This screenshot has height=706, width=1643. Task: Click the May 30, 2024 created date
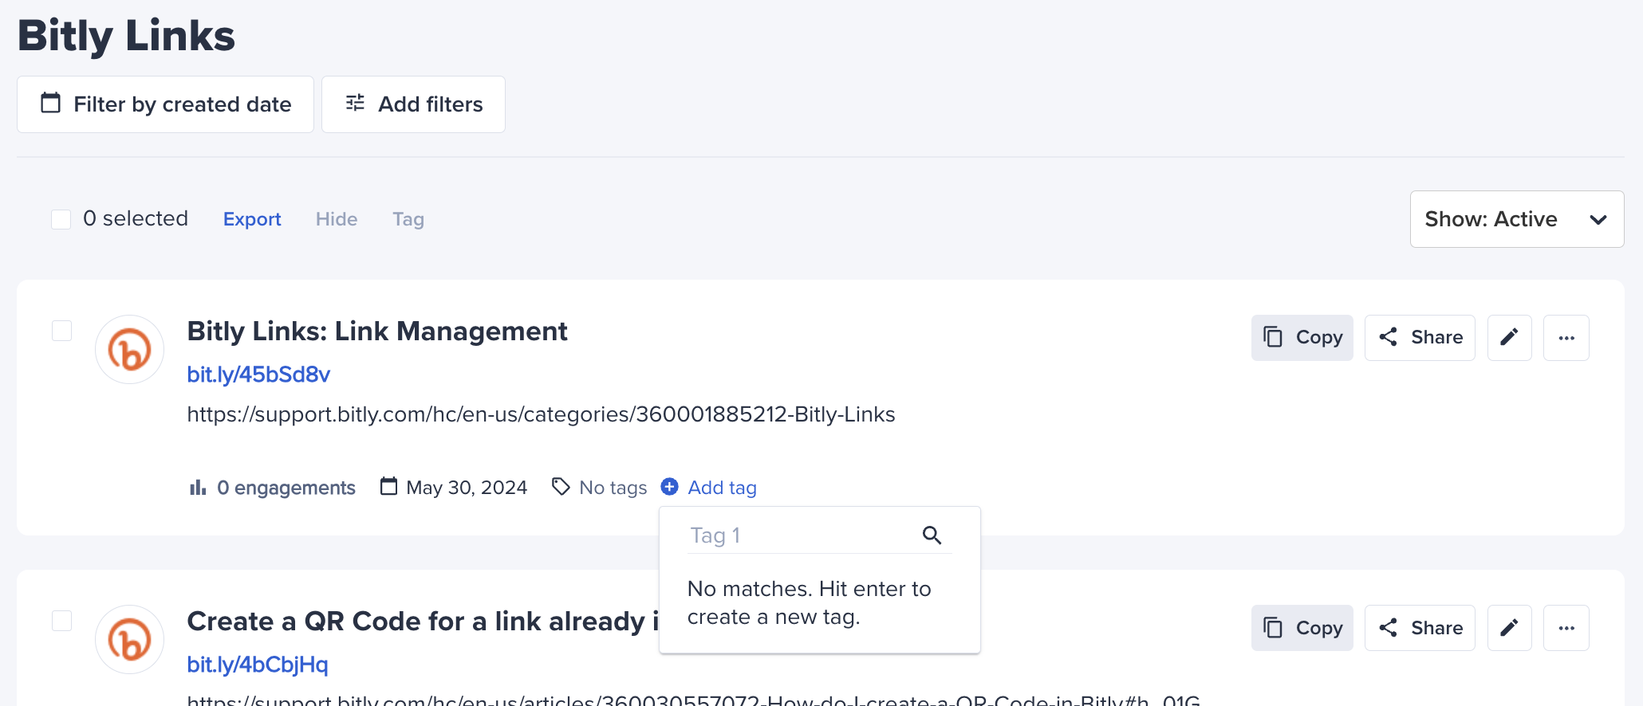[x=454, y=487]
